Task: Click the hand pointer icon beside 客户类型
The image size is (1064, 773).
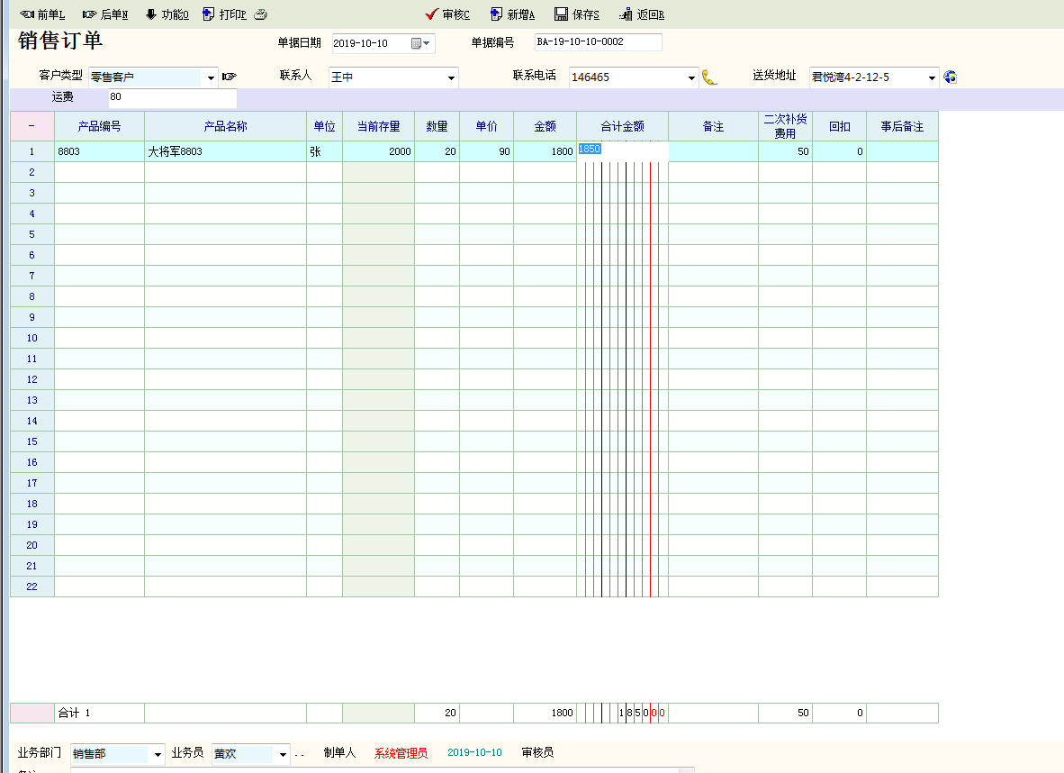Action: coord(230,77)
